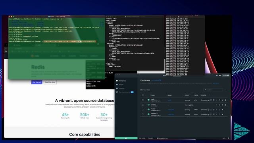Pause the redis container

point(216,100)
